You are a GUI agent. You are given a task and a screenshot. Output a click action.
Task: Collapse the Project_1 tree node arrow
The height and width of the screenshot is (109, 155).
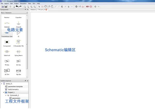pos(4,92)
